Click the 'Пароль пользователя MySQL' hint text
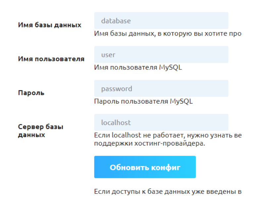This screenshot has height=209, width=263. coord(143,101)
